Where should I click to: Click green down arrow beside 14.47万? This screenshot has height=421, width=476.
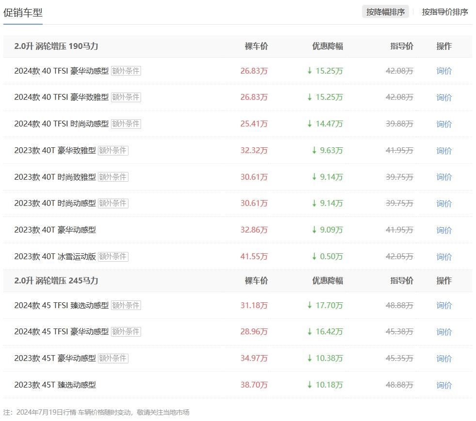(310, 124)
